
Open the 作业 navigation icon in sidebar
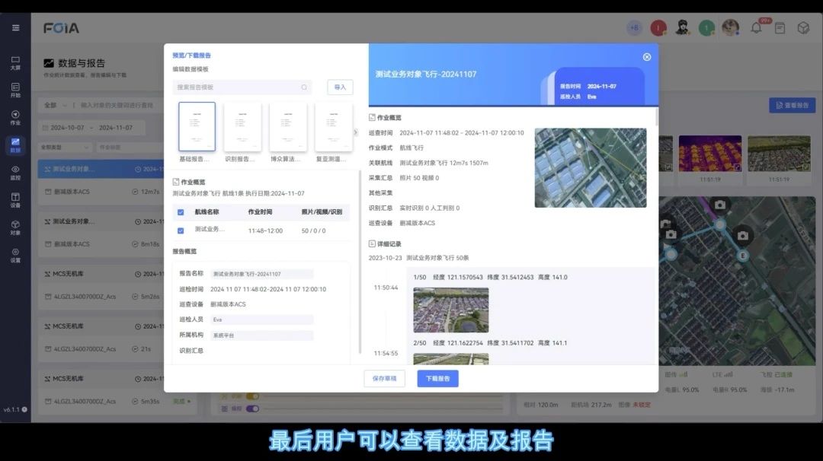click(x=15, y=117)
